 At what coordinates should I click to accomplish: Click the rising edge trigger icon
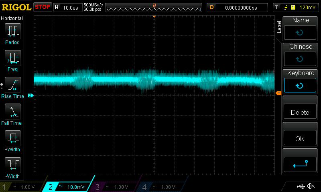[286, 8]
